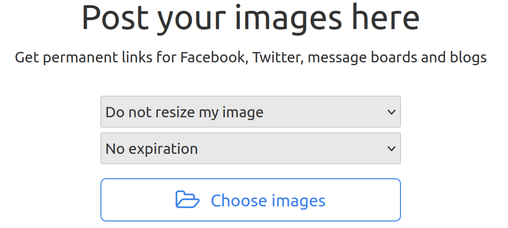This screenshot has width=508, height=228.
Task: Click the chevron arrow on the expiration dropdown
Action: click(x=391, y=149)
